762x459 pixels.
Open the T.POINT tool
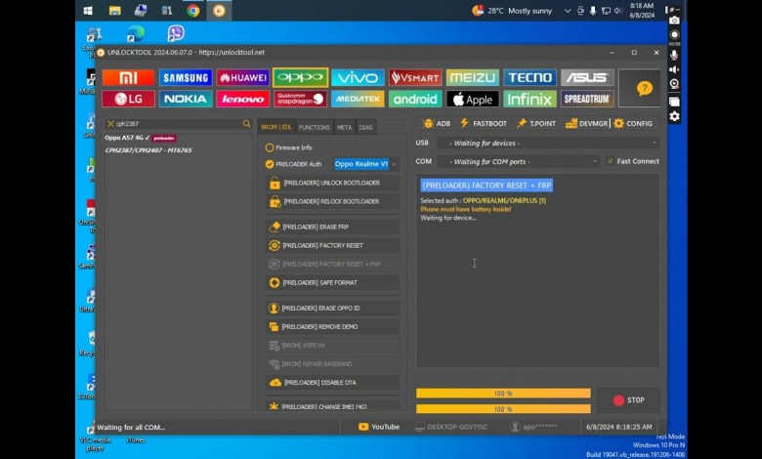[536, 123]
